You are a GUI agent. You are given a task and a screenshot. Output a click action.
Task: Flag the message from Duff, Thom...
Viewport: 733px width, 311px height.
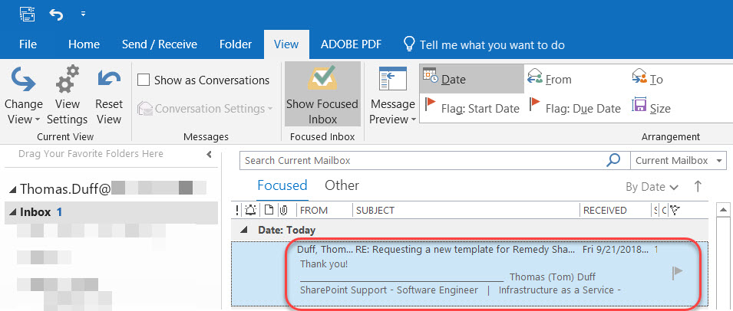pos(678,273)
